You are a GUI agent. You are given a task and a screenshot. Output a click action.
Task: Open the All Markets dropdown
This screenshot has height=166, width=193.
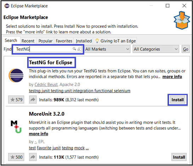107,49
